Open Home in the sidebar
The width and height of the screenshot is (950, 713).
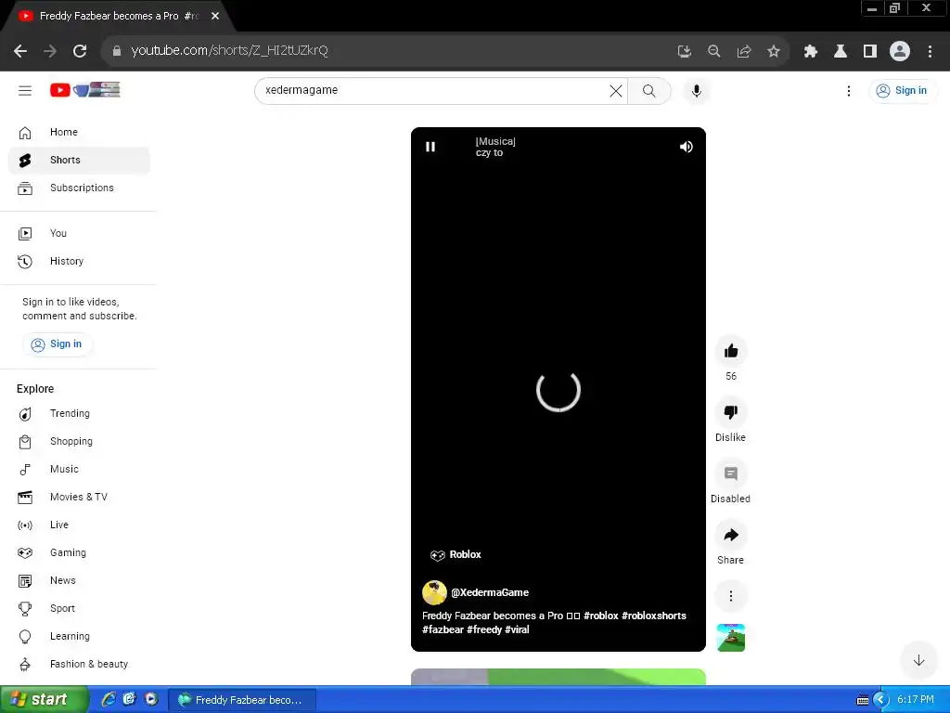79,132
